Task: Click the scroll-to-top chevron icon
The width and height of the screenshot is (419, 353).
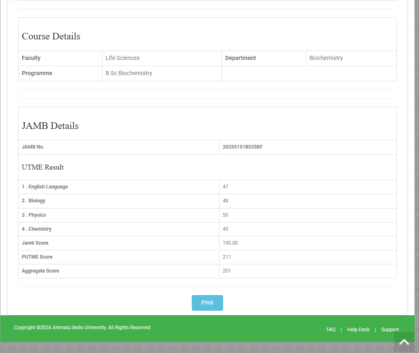Action: (x=404, y=342)
